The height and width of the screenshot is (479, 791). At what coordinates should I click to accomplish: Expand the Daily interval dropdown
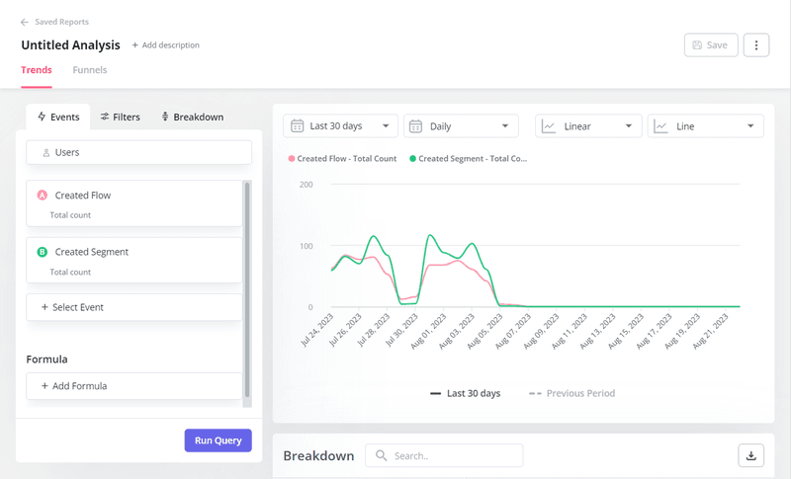pos(461,126)
